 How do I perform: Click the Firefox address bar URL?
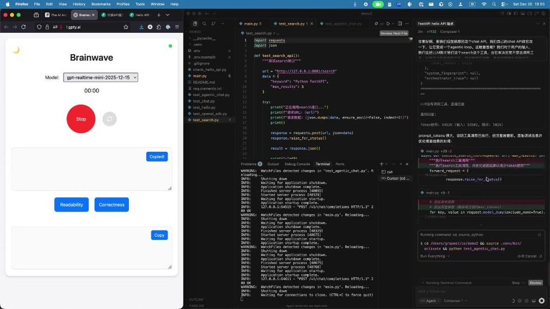[x=74, y=27]
